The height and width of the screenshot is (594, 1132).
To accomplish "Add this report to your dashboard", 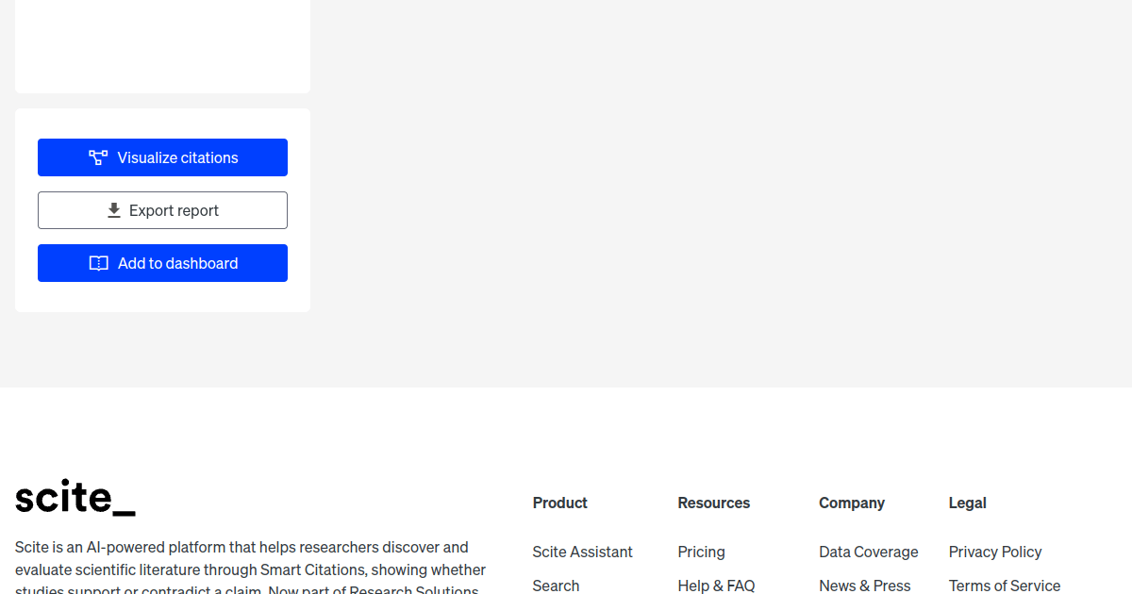I will tap(162, 262).
